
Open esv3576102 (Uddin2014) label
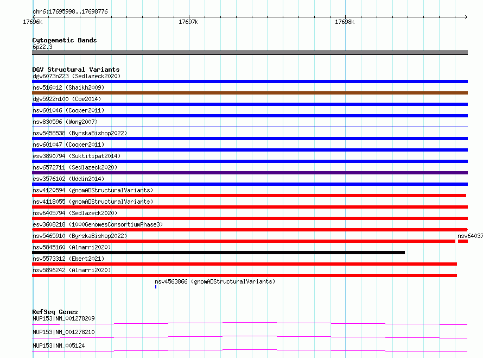(x=68, y=179)
